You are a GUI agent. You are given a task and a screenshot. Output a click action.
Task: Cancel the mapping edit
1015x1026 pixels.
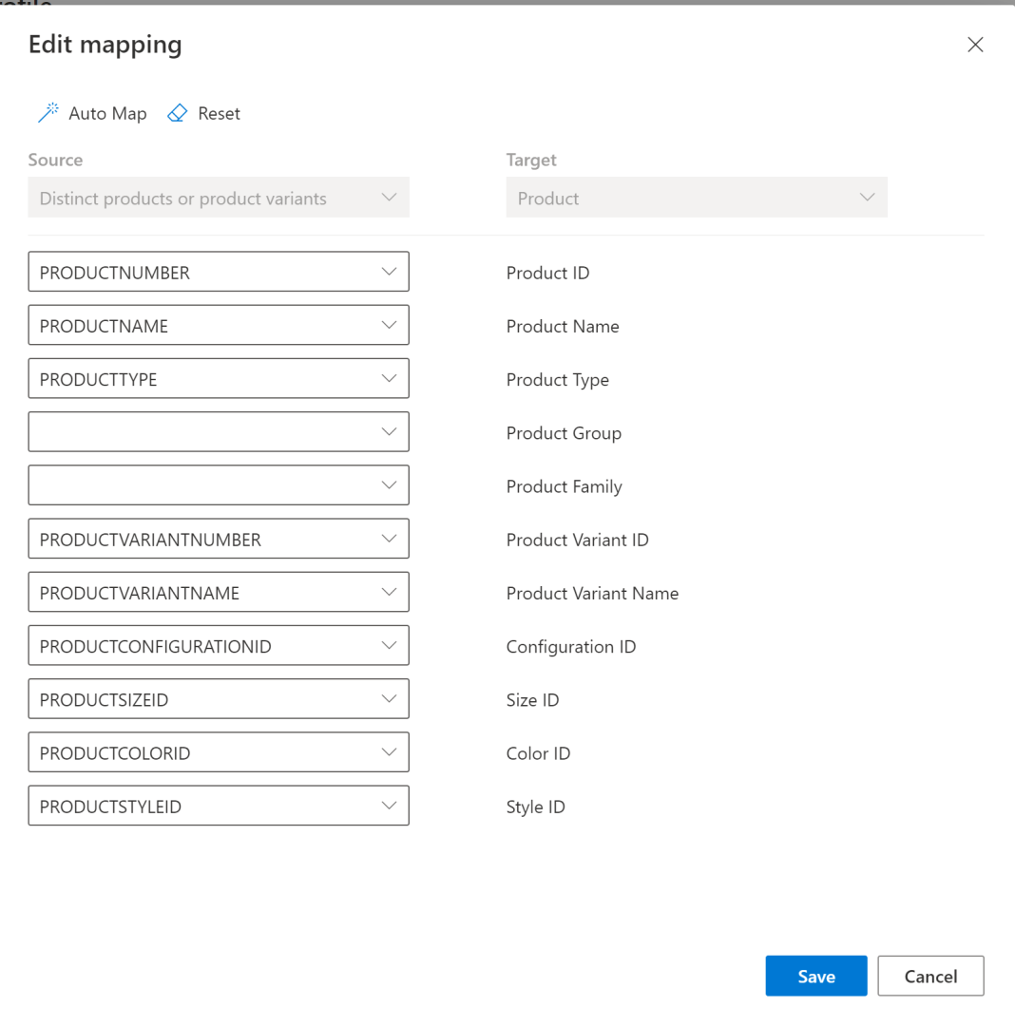coord(929,976)
